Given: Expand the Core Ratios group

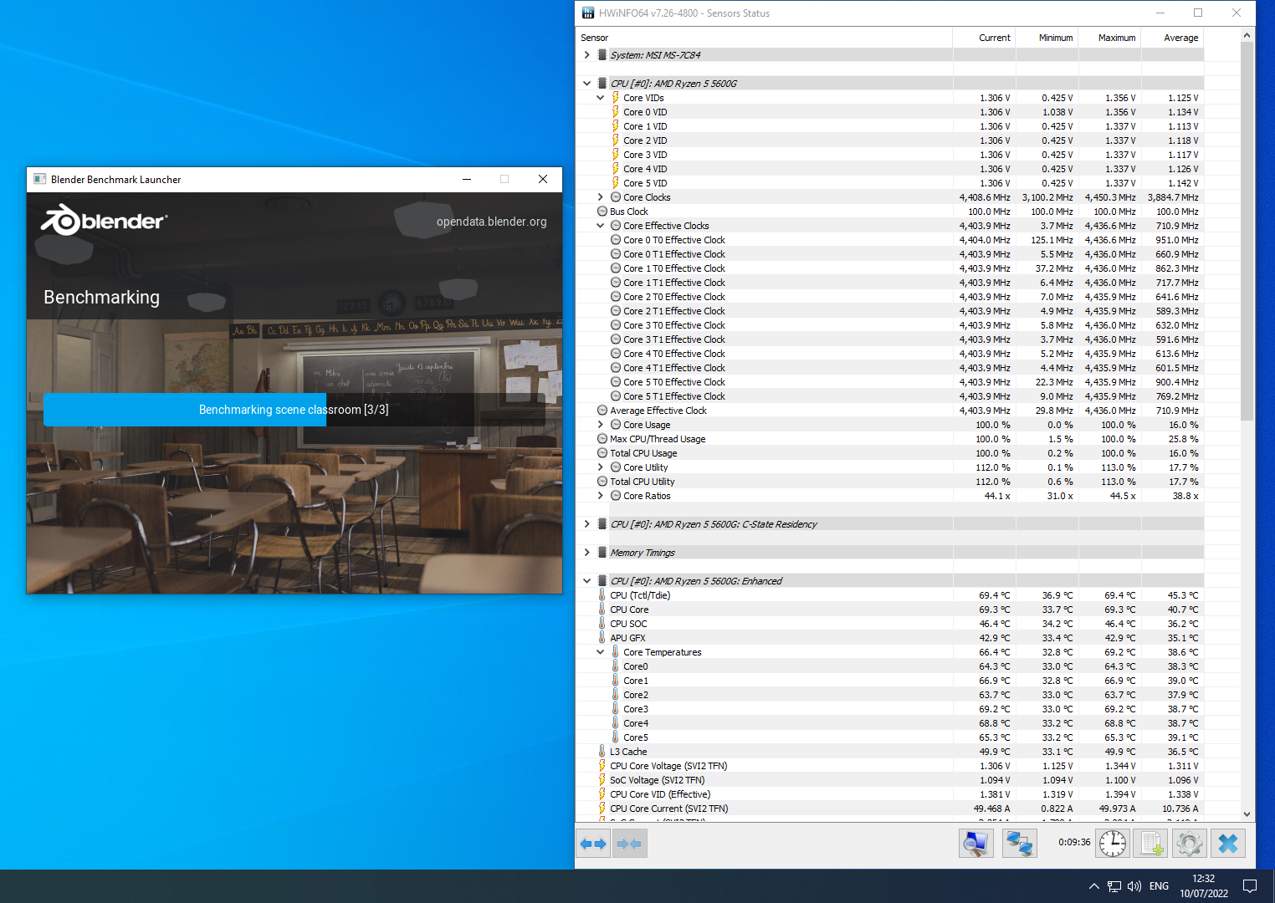Looking at the screenshot, I should [x=600, y=496].
